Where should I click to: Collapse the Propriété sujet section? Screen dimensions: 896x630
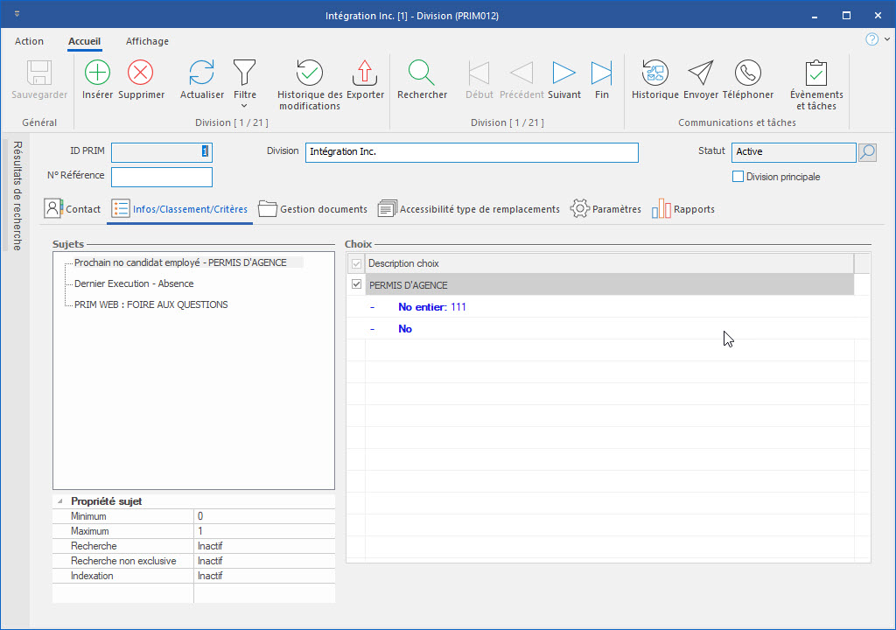pyautogui.click(x=60, y=501)
